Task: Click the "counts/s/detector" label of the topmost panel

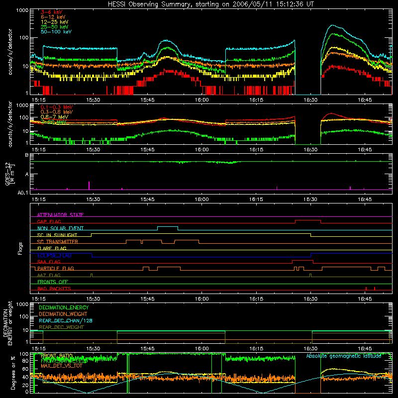Action: point(10,52)
